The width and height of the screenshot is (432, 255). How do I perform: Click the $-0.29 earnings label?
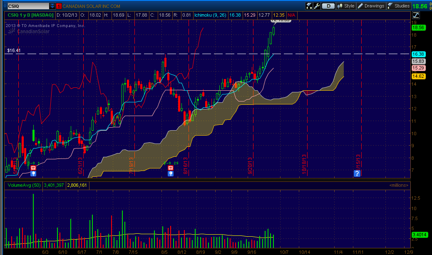point(171,163)
